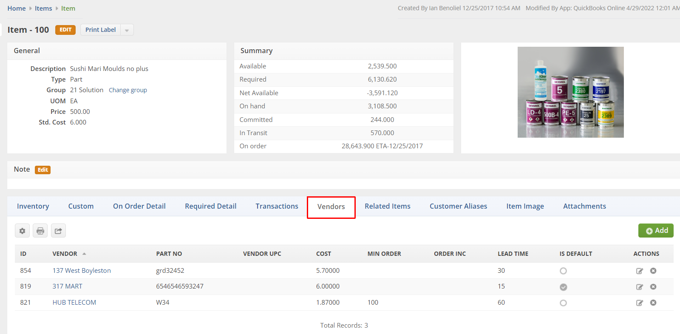
Task: Open the Related Items tab
Action: 387,206
